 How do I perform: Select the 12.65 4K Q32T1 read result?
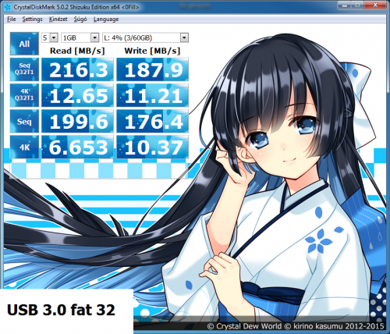(x=77, y=95)
